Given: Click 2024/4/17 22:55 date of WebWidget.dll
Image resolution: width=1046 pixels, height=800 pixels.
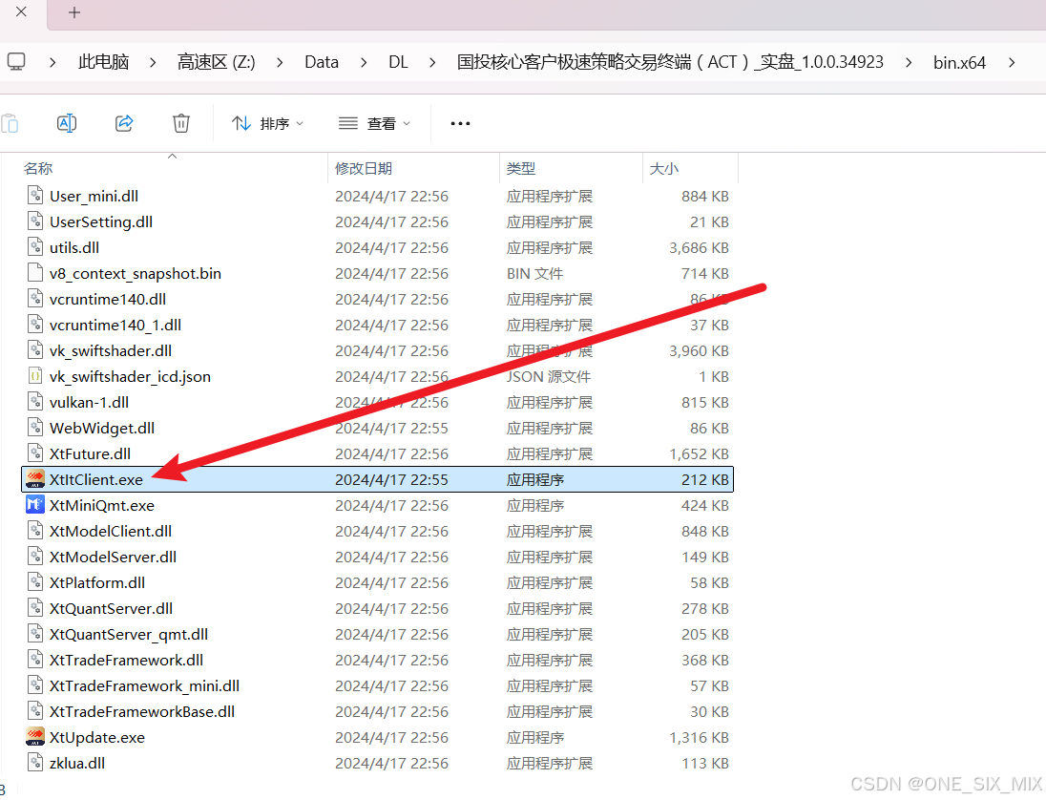Looking at the screenshot, I should pyautogui.click(x=391, y=428).
